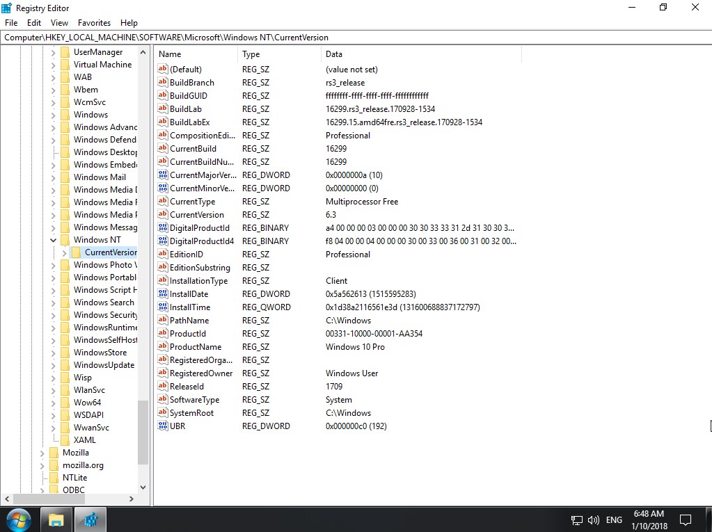
Task: Sort values by the Type column header
Action: pyautogui.click(x=279, y=54)
